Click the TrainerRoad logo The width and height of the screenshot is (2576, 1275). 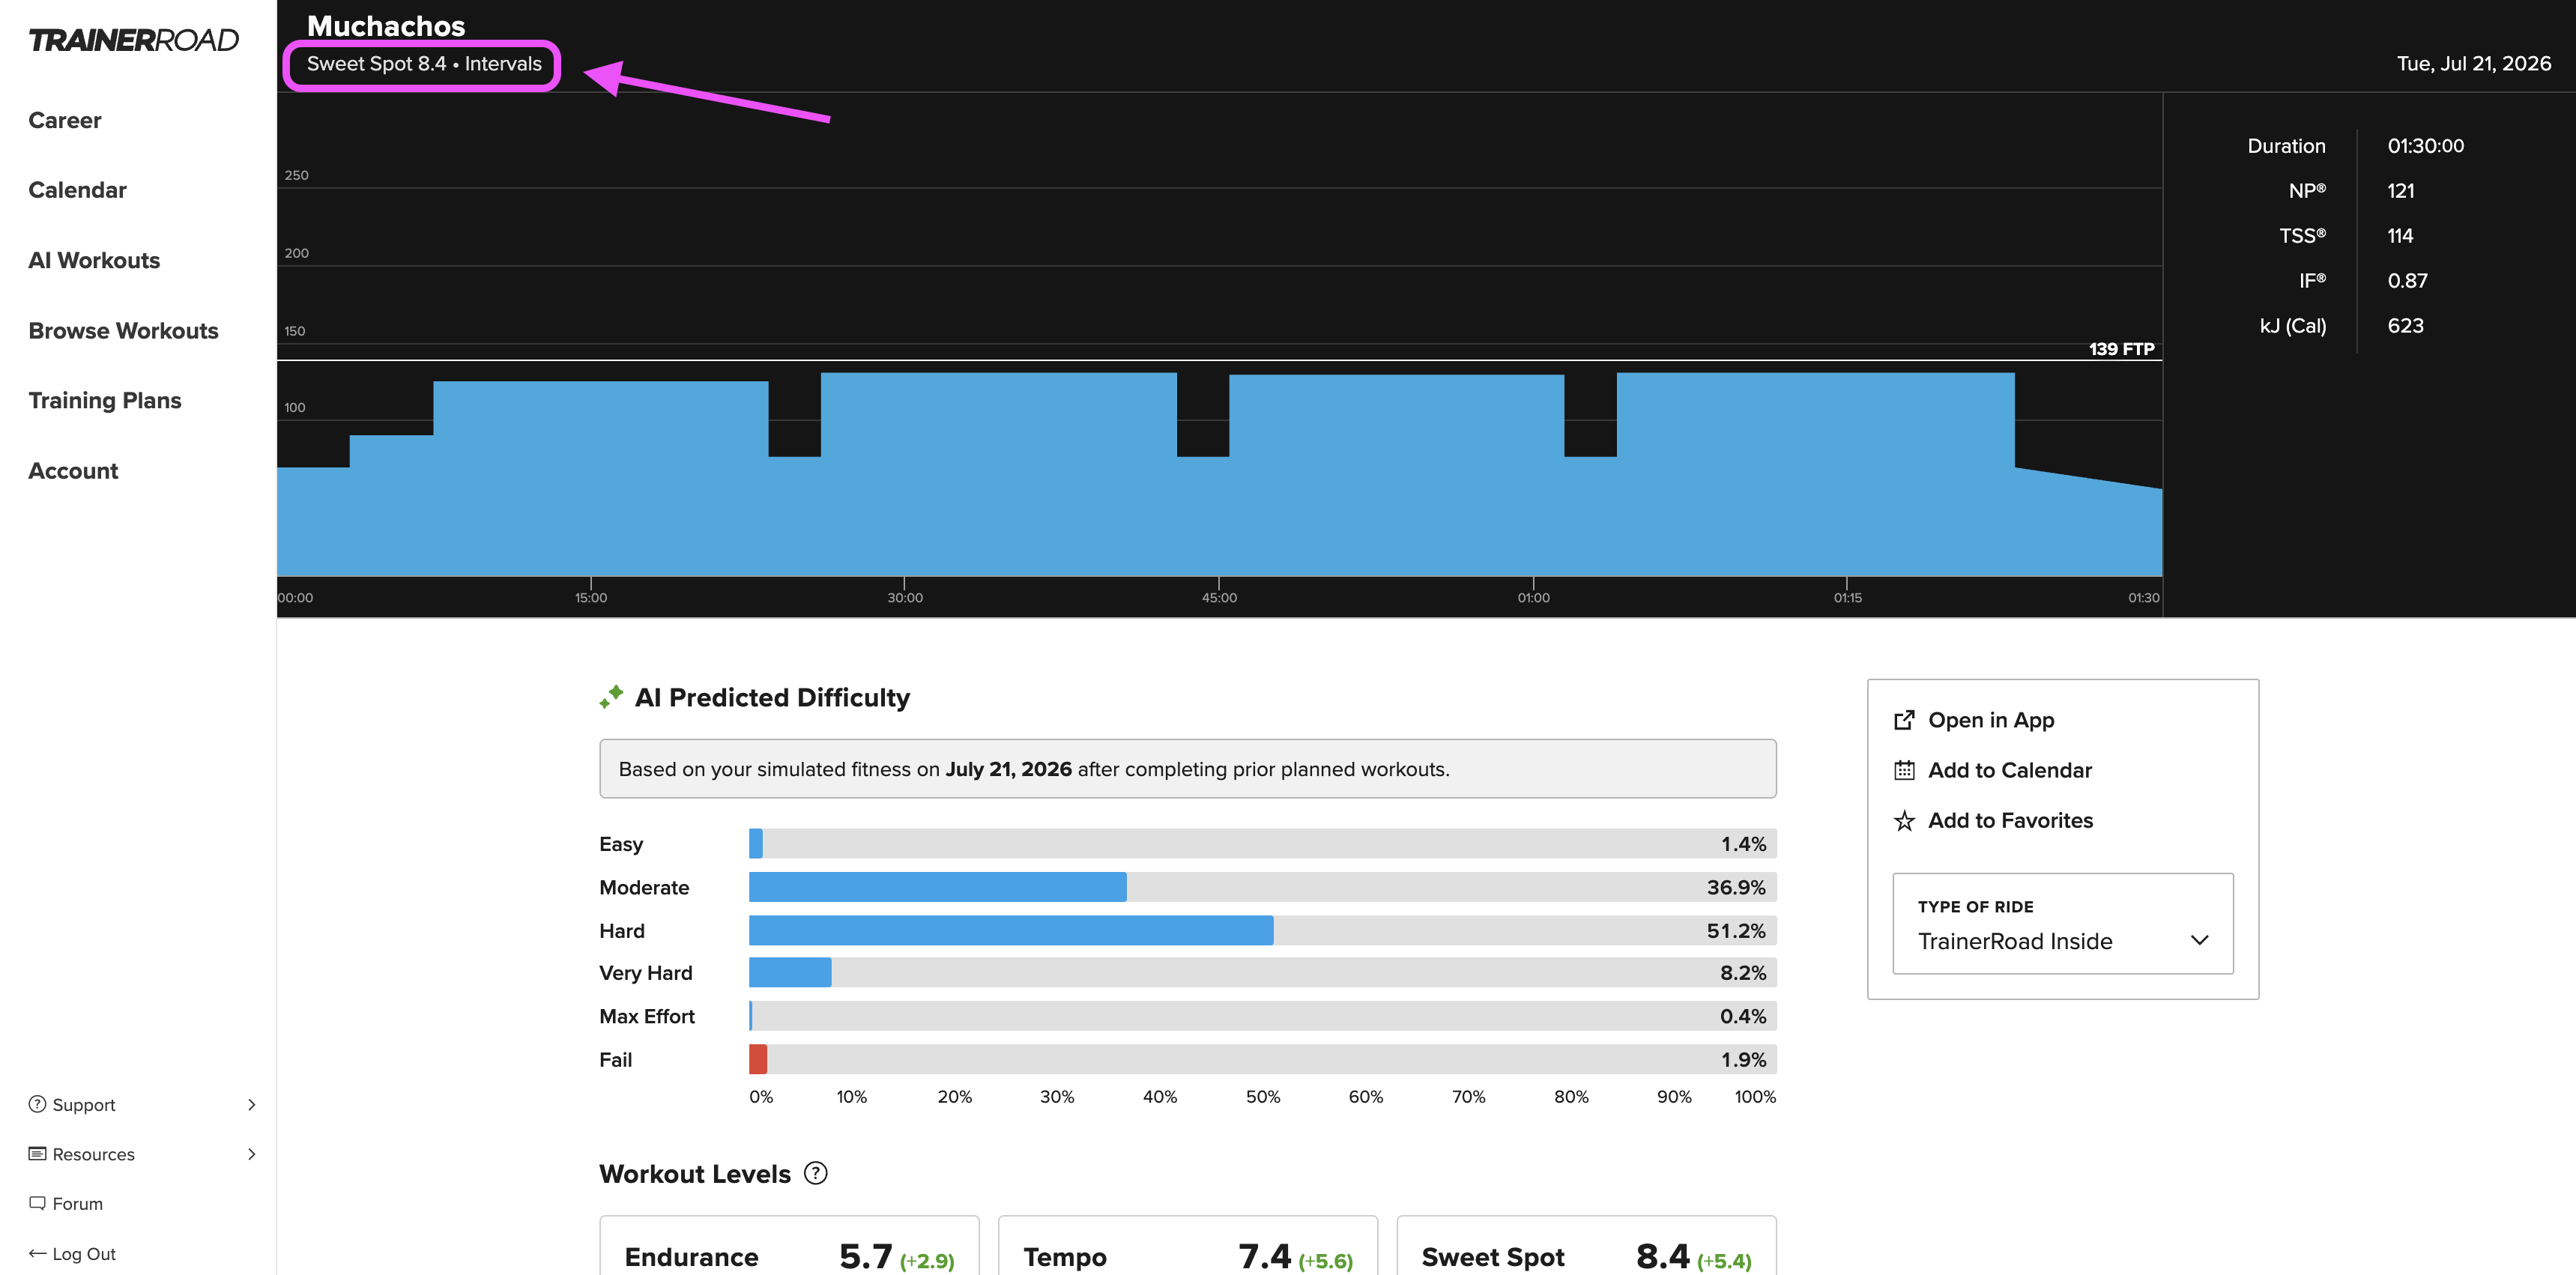tap(134, 40)
